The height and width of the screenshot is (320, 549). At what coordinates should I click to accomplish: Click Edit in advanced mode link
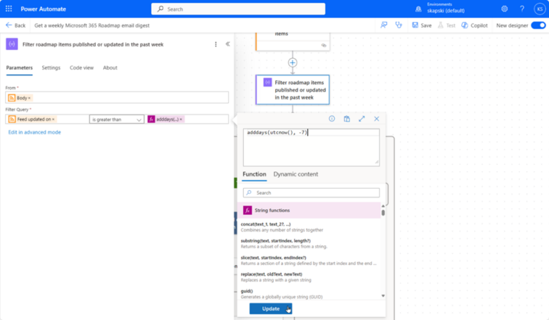pos(34,132)
